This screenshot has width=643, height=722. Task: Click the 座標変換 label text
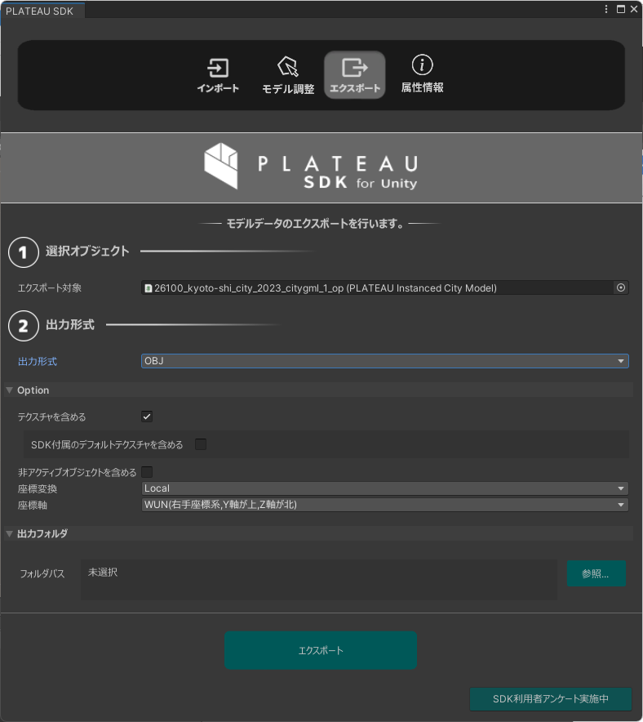[38, 489]
